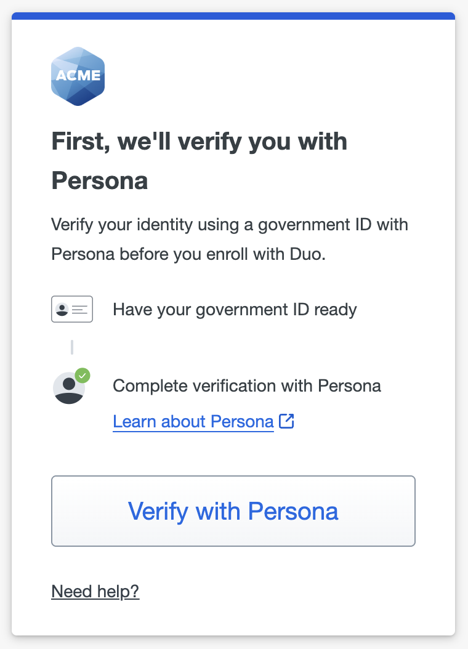Follow the Learn about Persona hyperlink
Image resolution: width=468 pixels, height=649 pixels.
(193, 421)
